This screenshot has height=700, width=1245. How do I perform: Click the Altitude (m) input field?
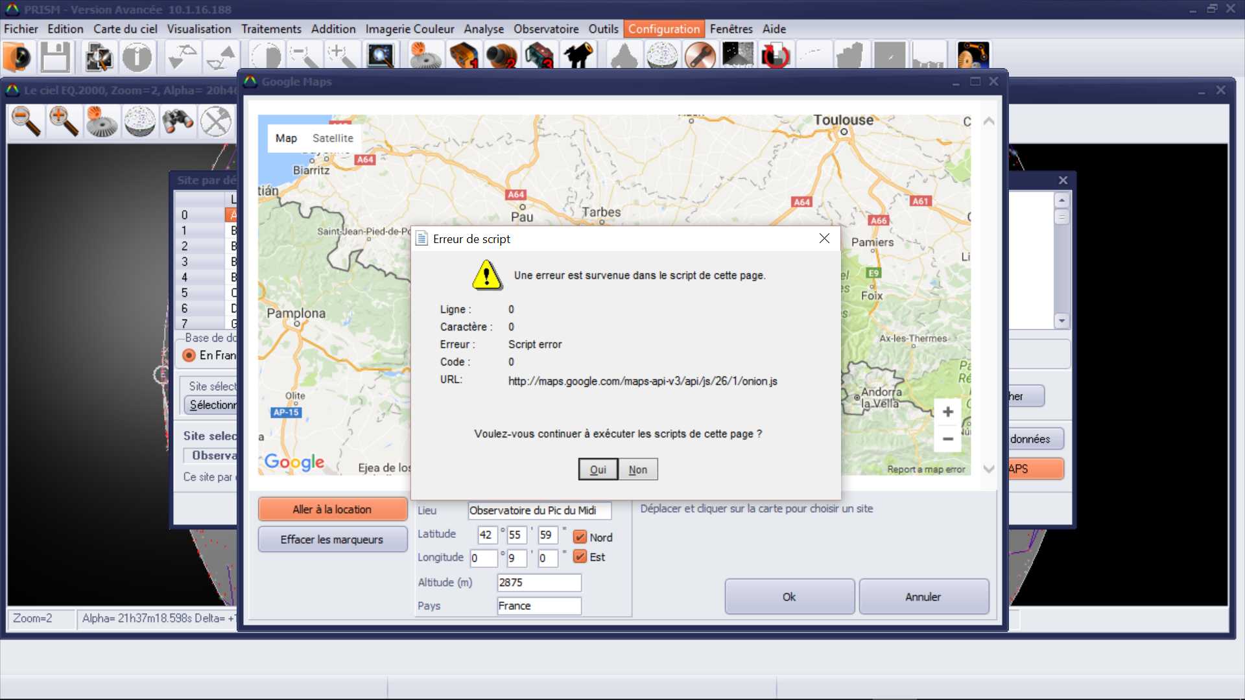tap(538, 582)
